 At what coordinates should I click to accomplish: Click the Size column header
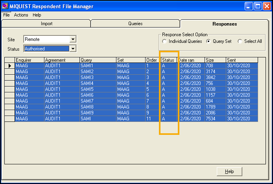click(215, 60)
